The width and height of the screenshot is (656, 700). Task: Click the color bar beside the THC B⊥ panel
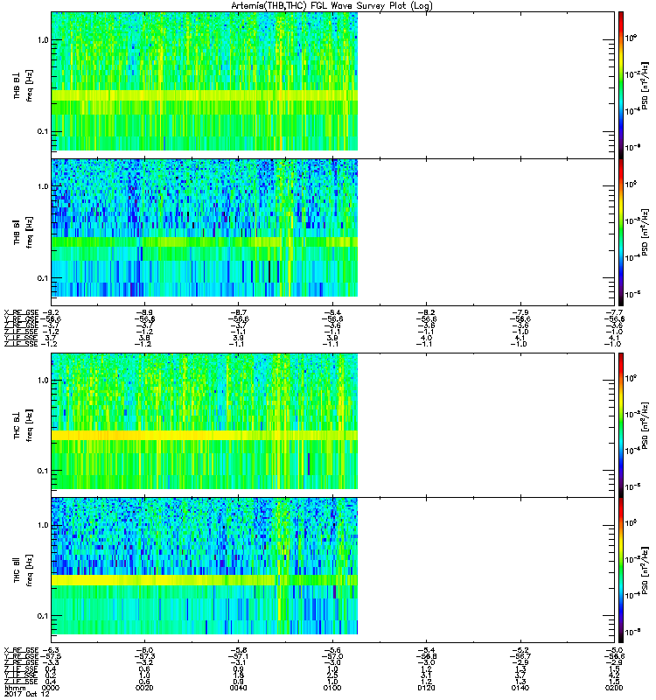pos(621,424)
